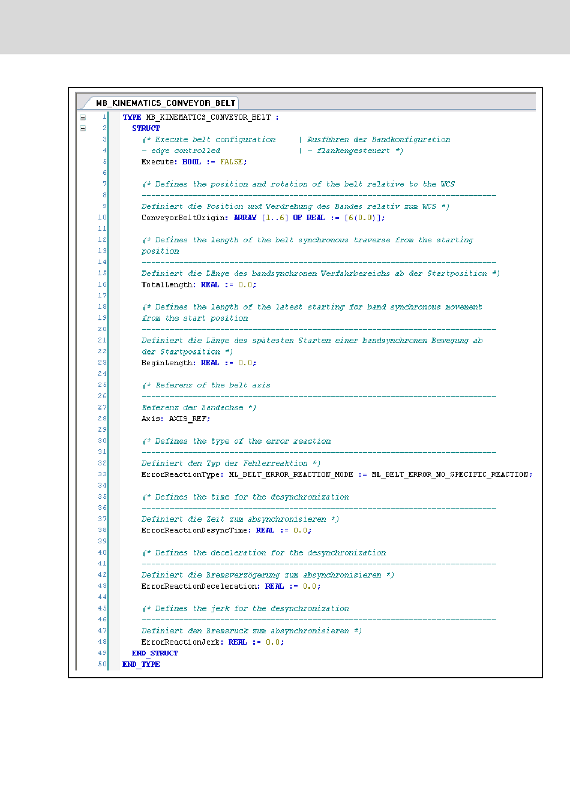The height and width of the screenshot is (806, 570).
Task: Click ML_BELT_ERROR_NO_SPECIFIC_REACTION value
Action: tap(450, 474)
